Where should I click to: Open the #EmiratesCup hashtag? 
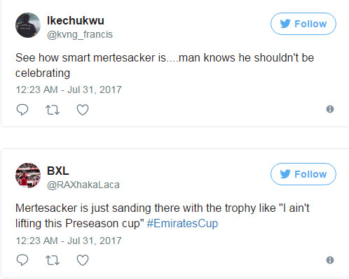point(182,223)
